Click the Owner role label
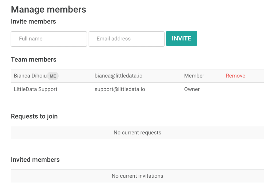 [x=192, y=89]
